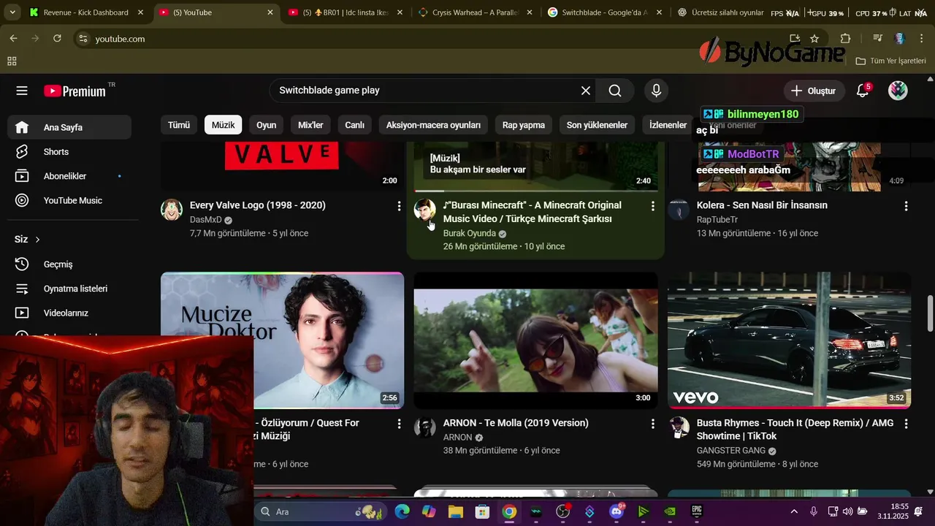Screen dimensions: 935x526
Task: Open options for Busta Rhymes video
Action: [906, 424]
